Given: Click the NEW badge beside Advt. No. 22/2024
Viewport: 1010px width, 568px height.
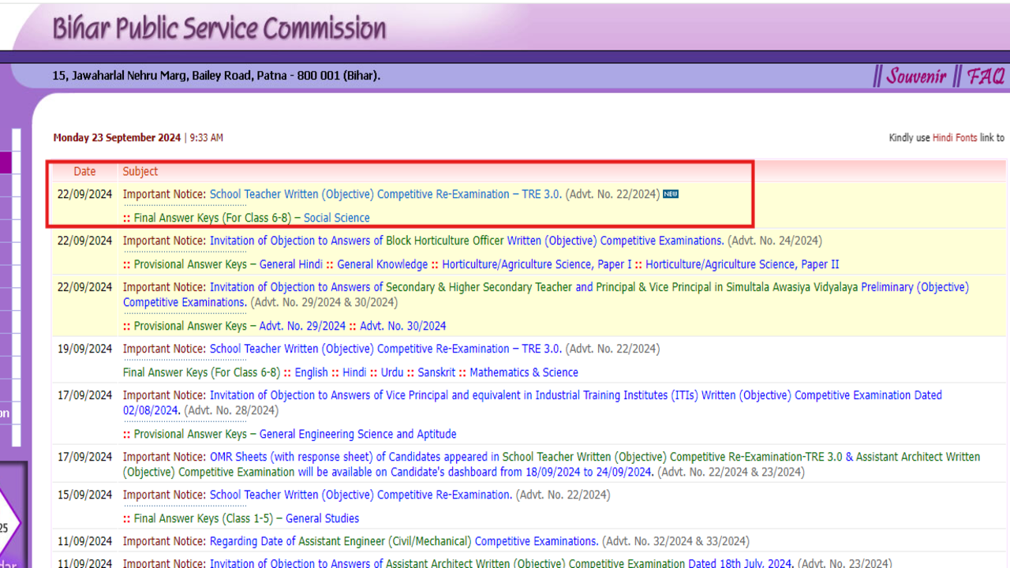Looking at the screenshot, I should 670,194.
